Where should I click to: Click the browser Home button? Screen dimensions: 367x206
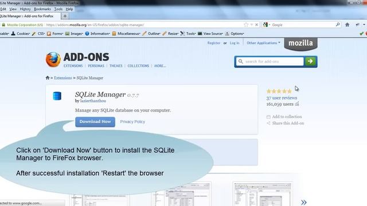[x=347, y=25]
